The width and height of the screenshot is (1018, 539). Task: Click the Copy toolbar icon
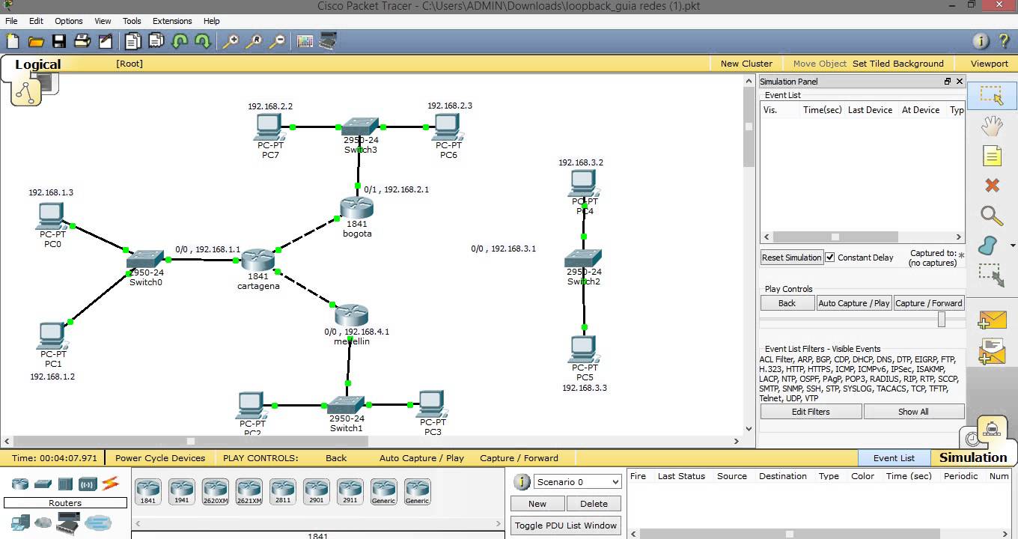(133, 41)
